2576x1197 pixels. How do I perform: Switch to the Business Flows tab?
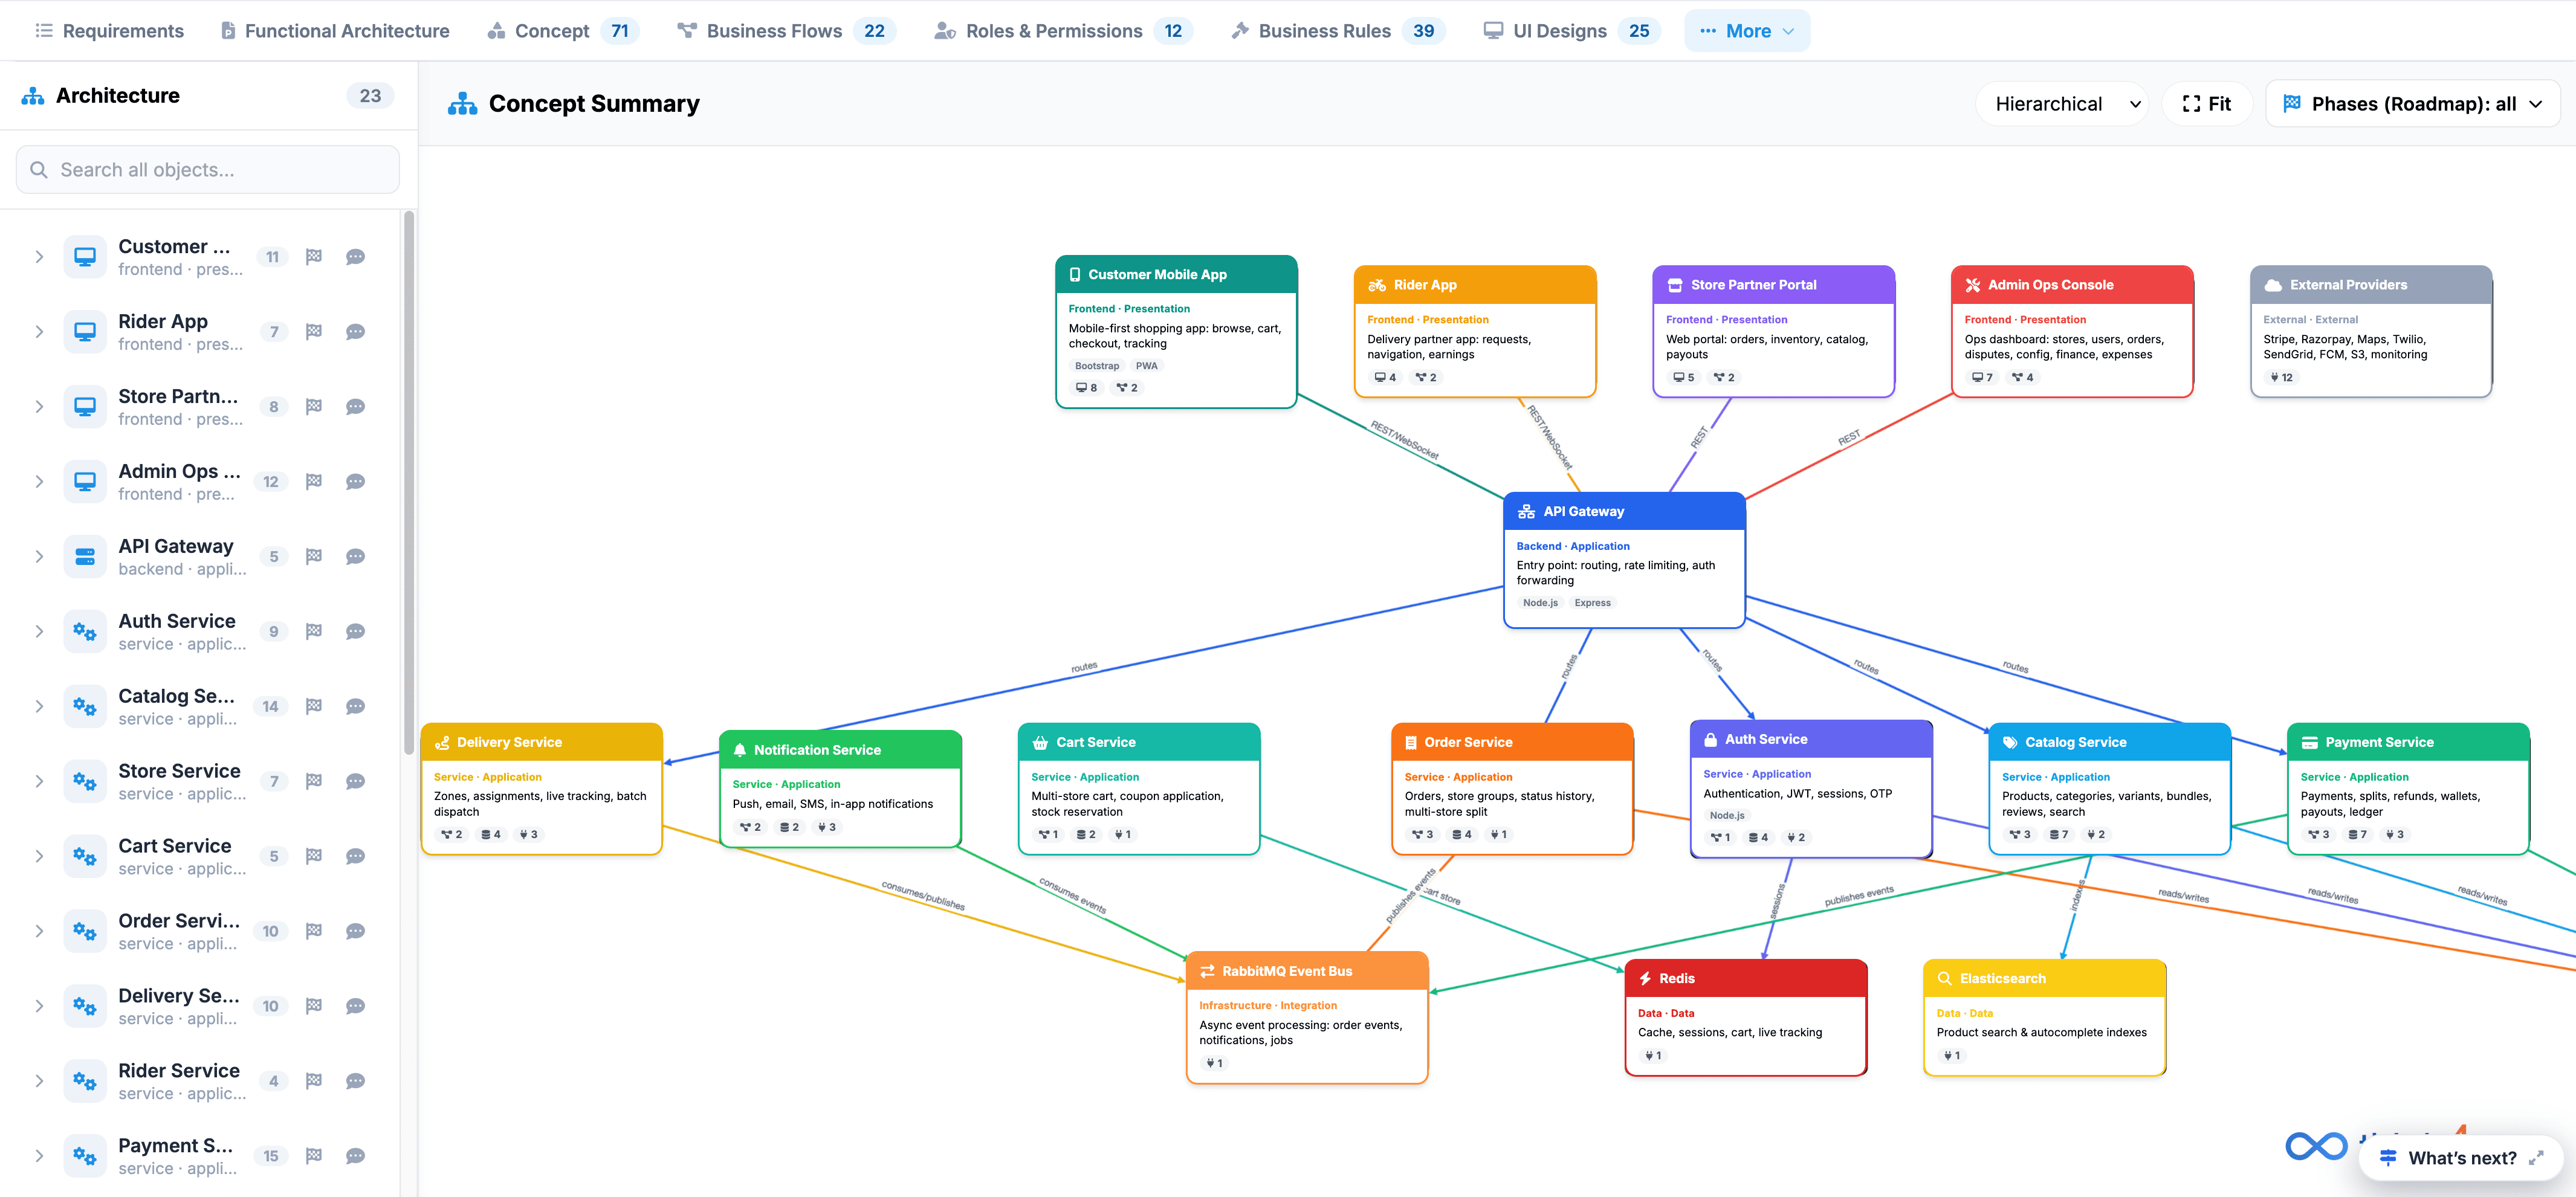(x=786, y=31)
